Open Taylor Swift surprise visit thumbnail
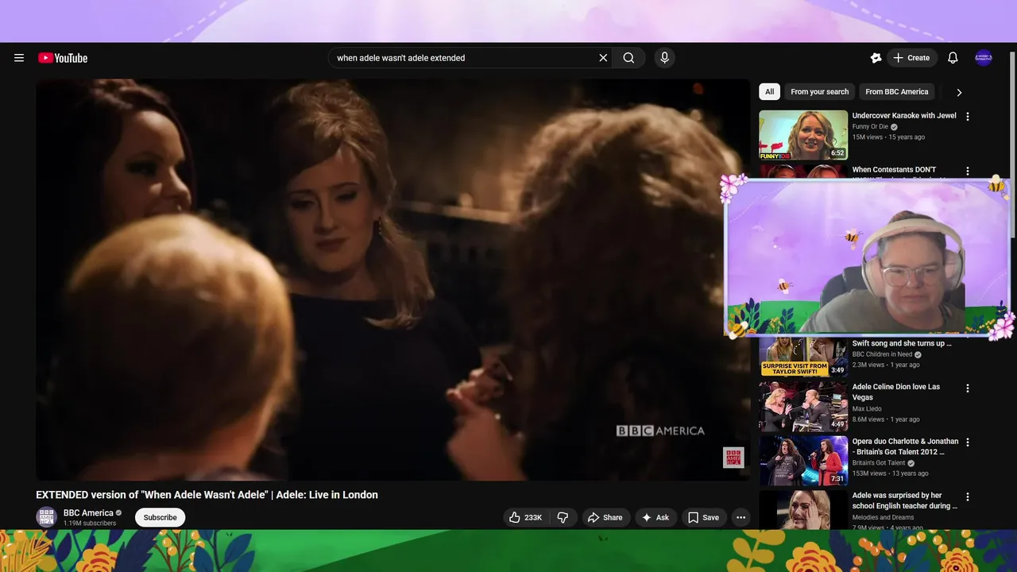The image size is (1017, 572). click(803, 356)
